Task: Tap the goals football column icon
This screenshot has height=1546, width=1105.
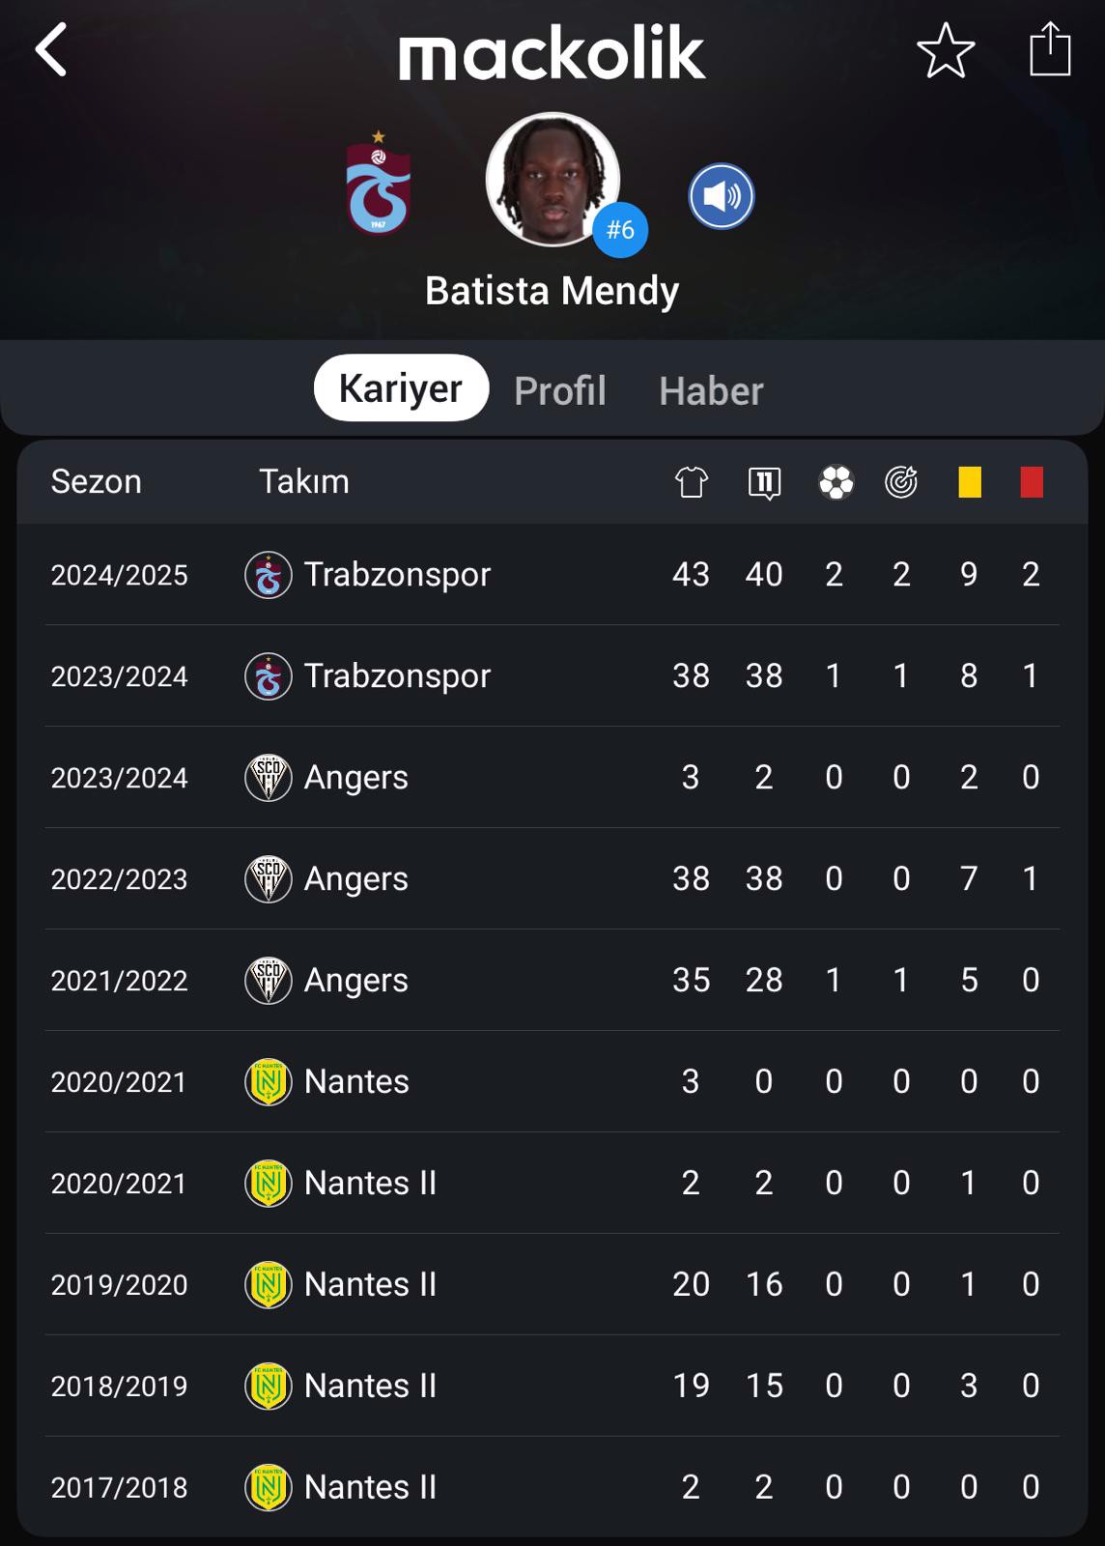Action: (836, 481)
